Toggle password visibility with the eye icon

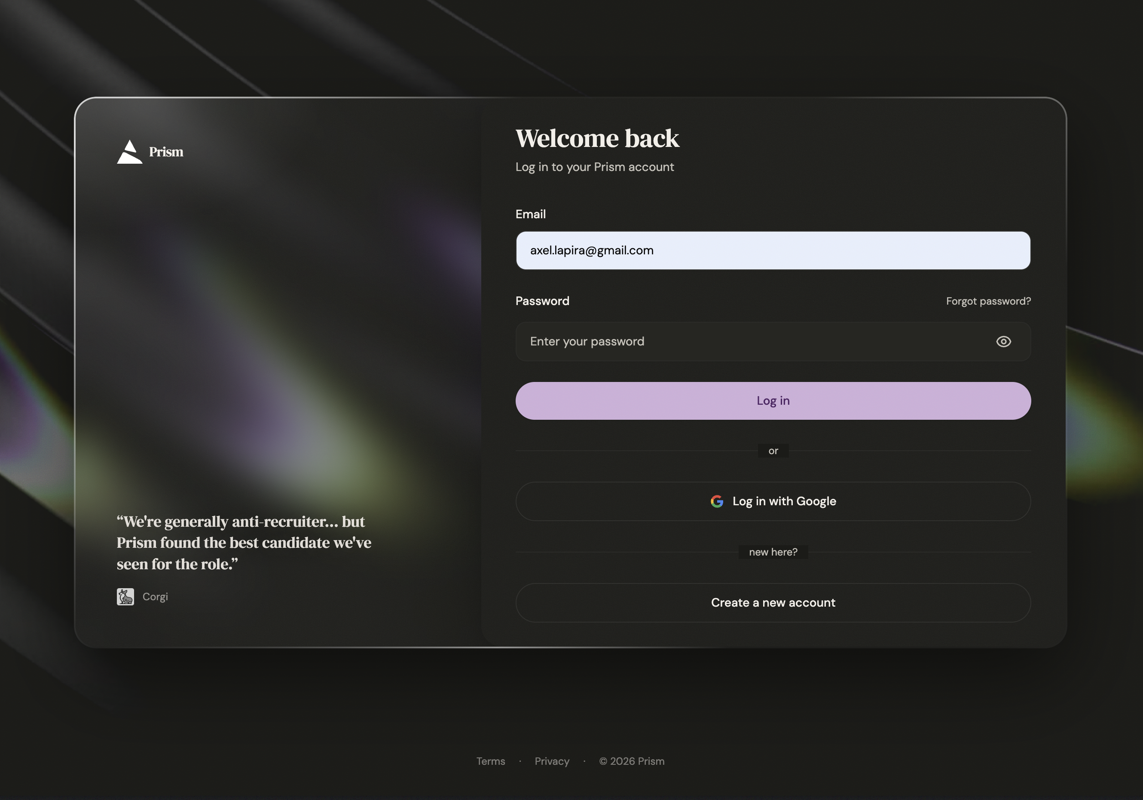(1003, 342)
